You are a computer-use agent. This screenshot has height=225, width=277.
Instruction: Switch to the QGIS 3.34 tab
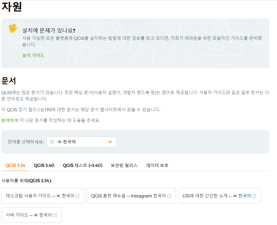coord(15,165)
